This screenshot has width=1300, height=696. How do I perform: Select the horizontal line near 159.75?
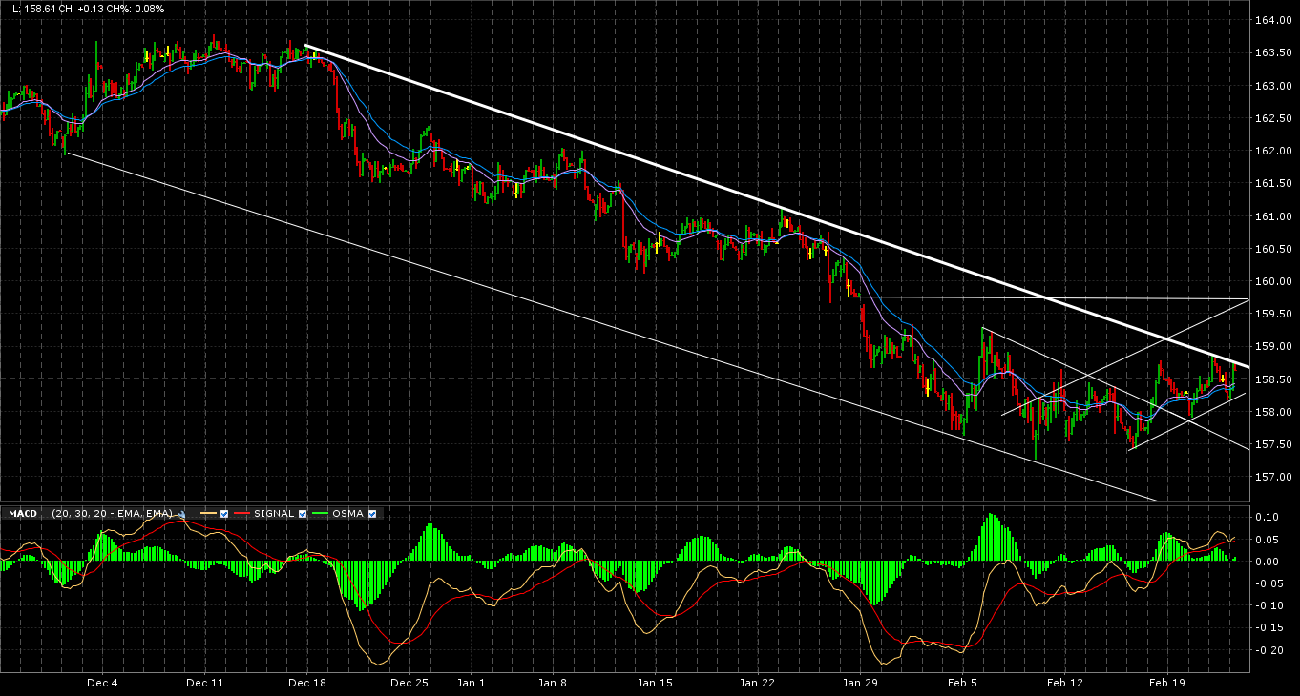1048,298
